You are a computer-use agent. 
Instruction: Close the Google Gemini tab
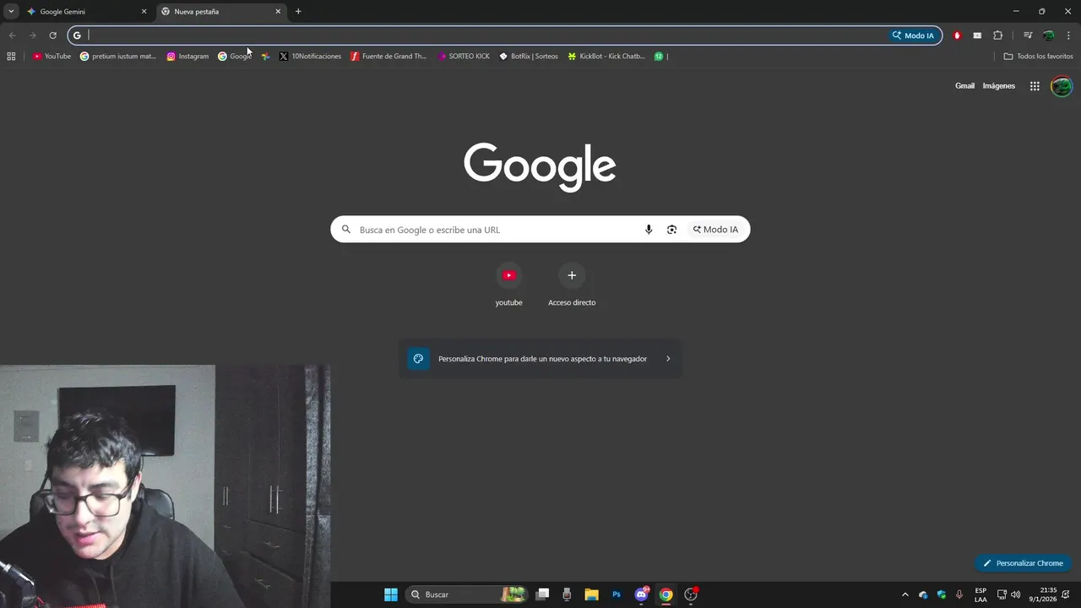tap(144, 12)
